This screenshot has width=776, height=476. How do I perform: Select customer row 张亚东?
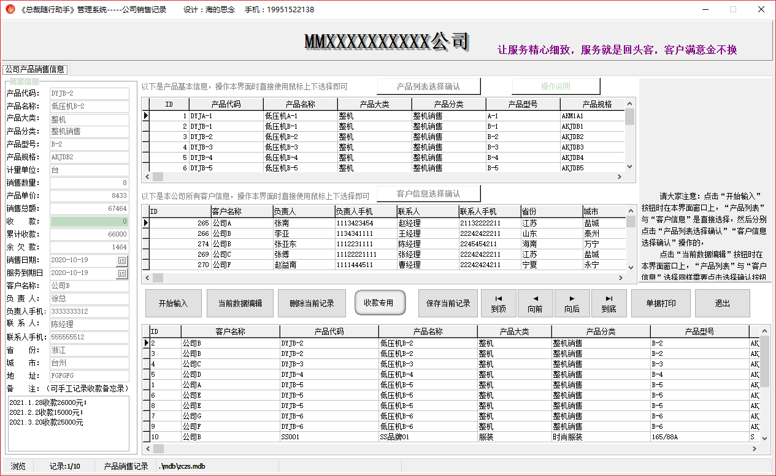pos(384,244)
